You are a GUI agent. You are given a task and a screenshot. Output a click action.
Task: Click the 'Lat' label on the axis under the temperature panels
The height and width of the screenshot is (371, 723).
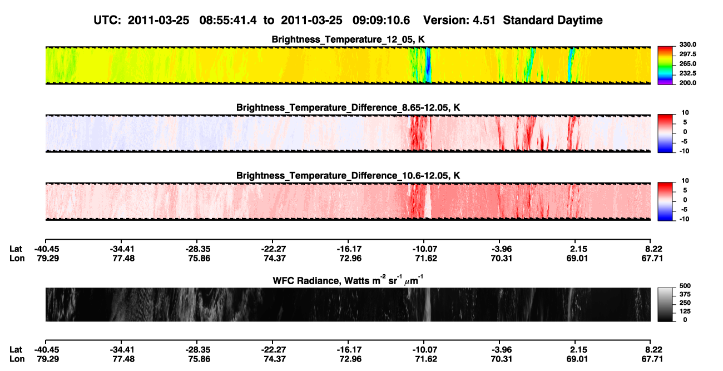[x=16, y=249]
